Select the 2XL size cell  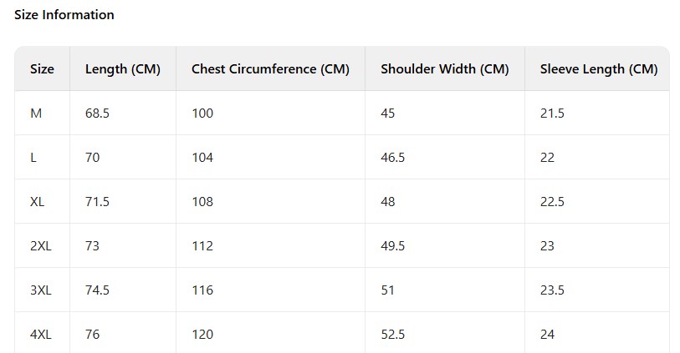pos(40,246)
